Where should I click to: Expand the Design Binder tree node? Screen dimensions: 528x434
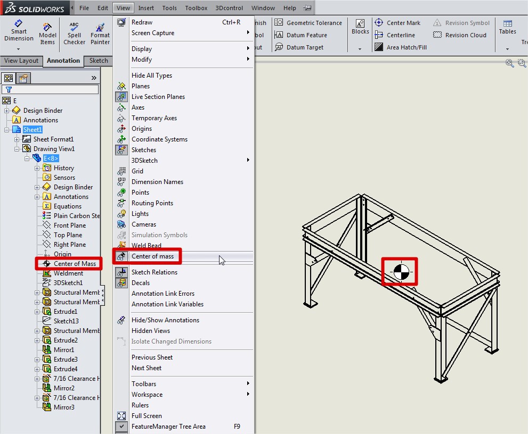(x=7, y=111)
